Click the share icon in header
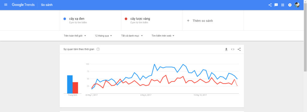Image resolution: width=307 pixels, height=112 pixels. point(270,5)
